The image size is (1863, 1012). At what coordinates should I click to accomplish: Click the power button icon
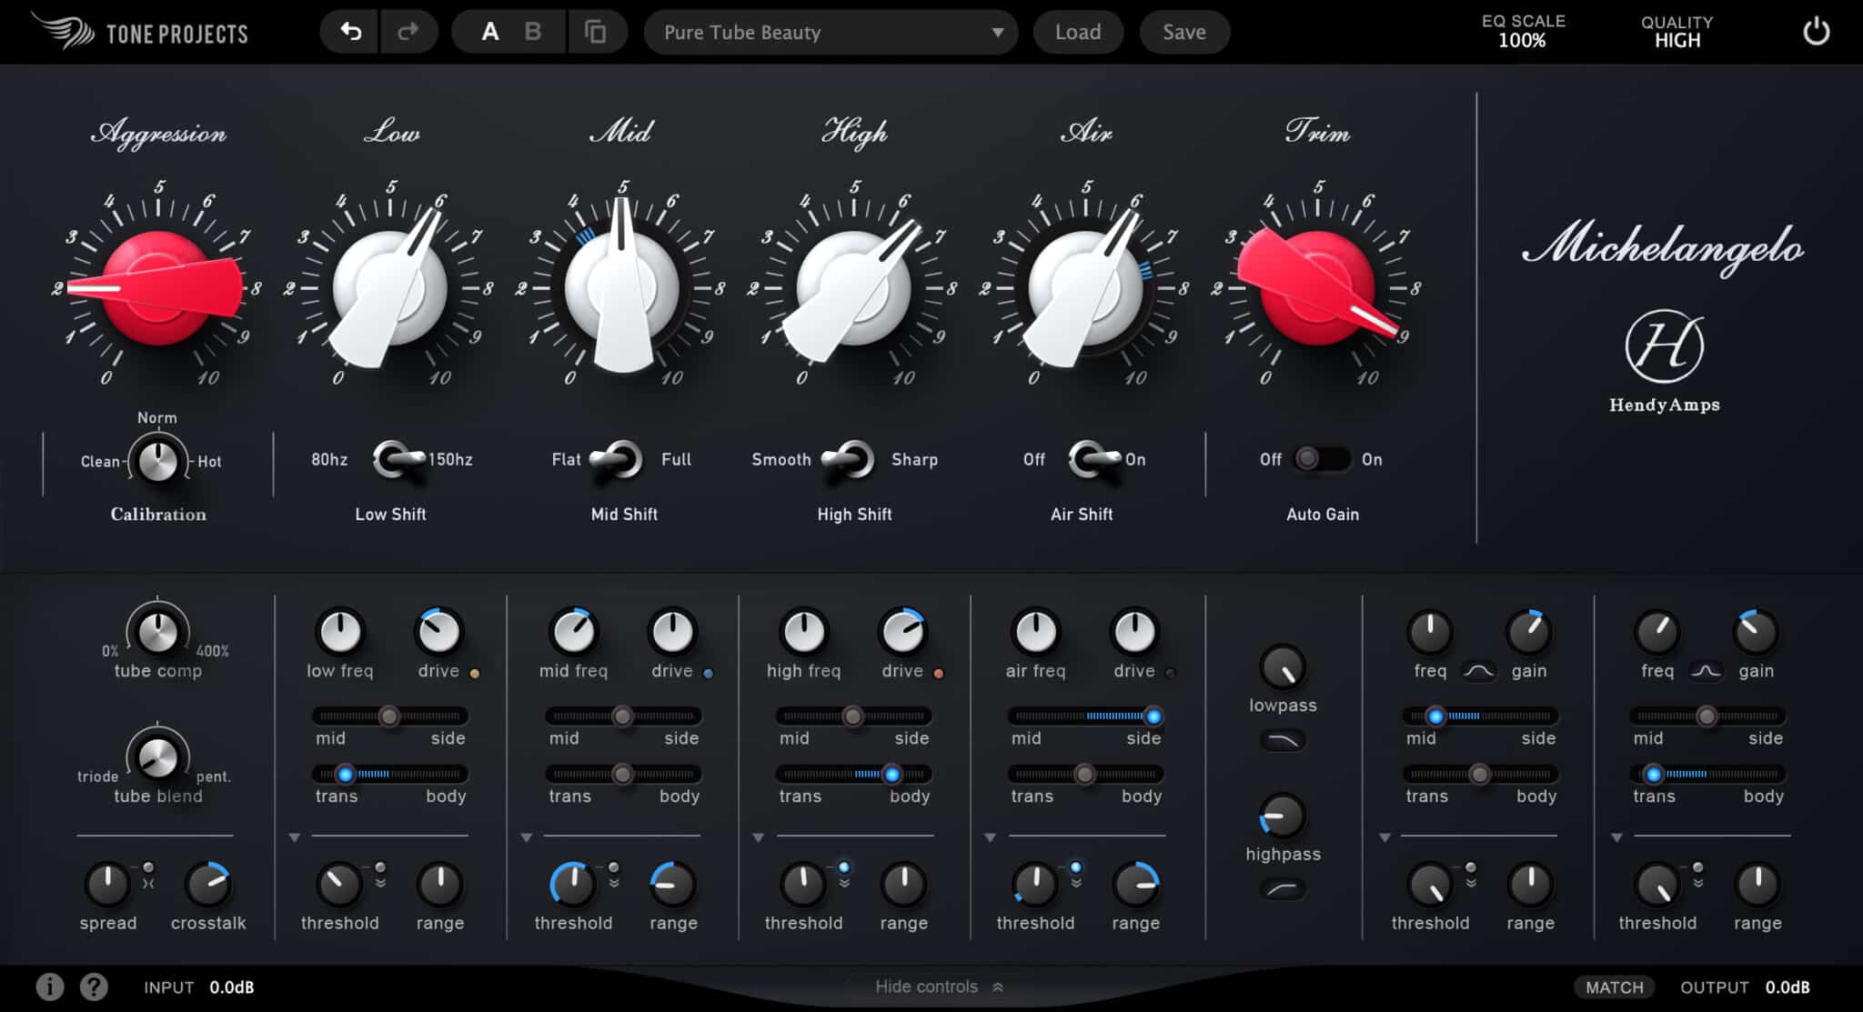point(1815,31)
